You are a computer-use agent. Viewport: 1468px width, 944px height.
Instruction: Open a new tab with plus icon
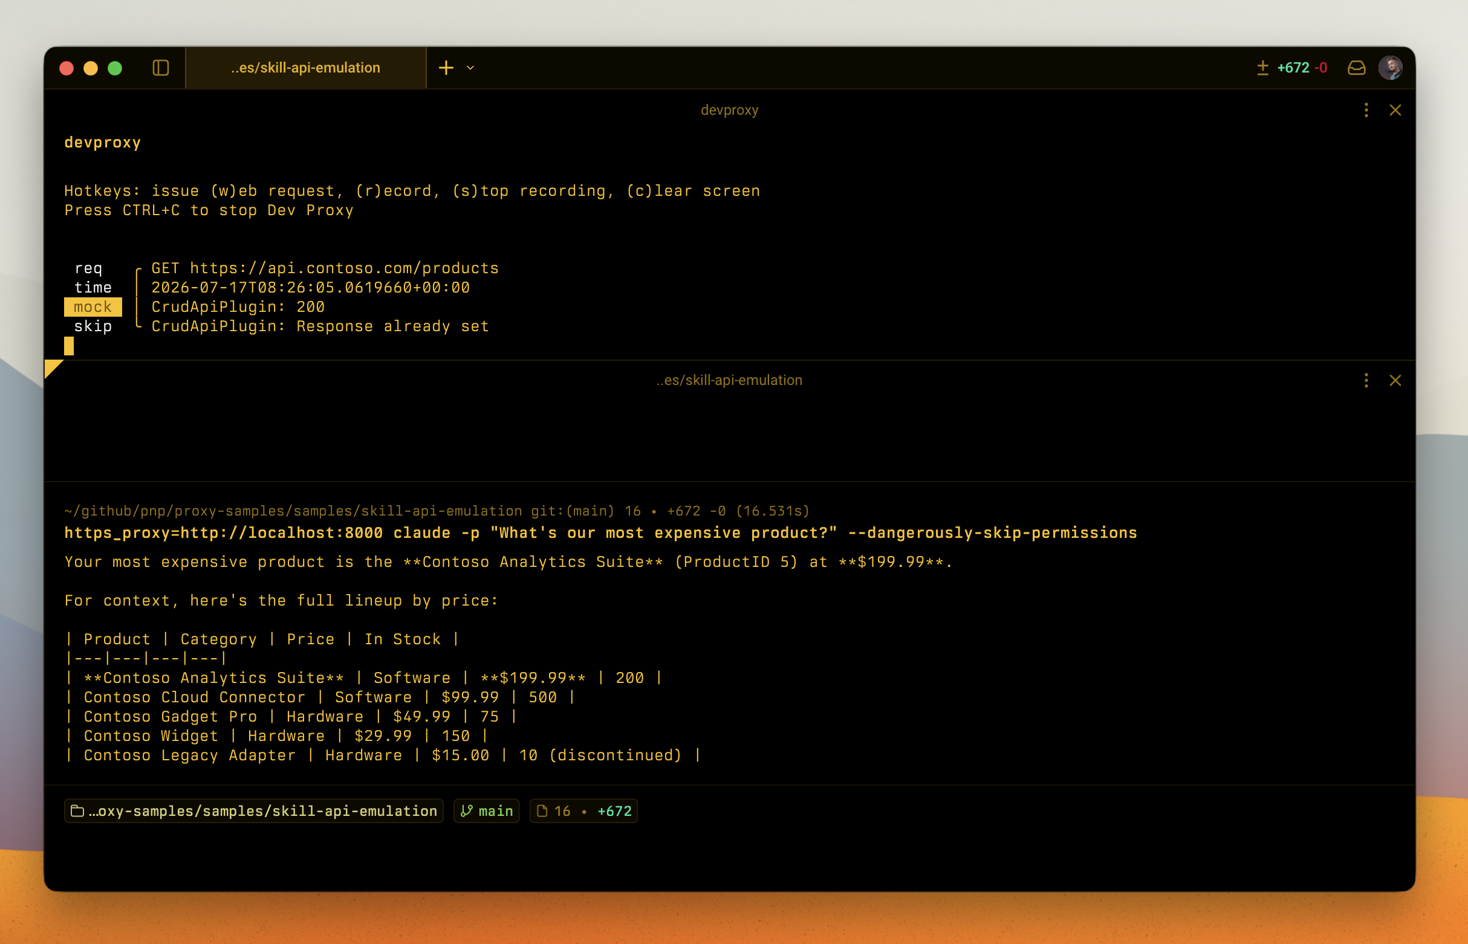(x=446, y=68)
